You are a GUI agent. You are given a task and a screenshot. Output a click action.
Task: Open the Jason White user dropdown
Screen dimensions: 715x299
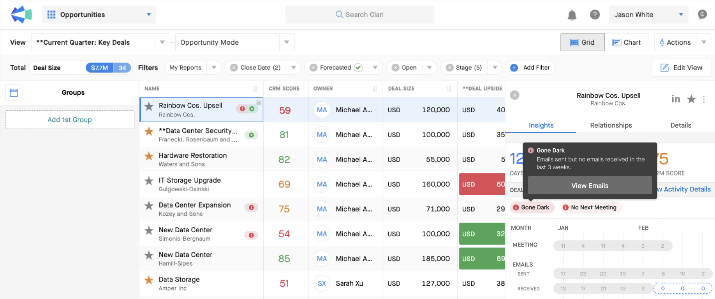tap(648, 15)
